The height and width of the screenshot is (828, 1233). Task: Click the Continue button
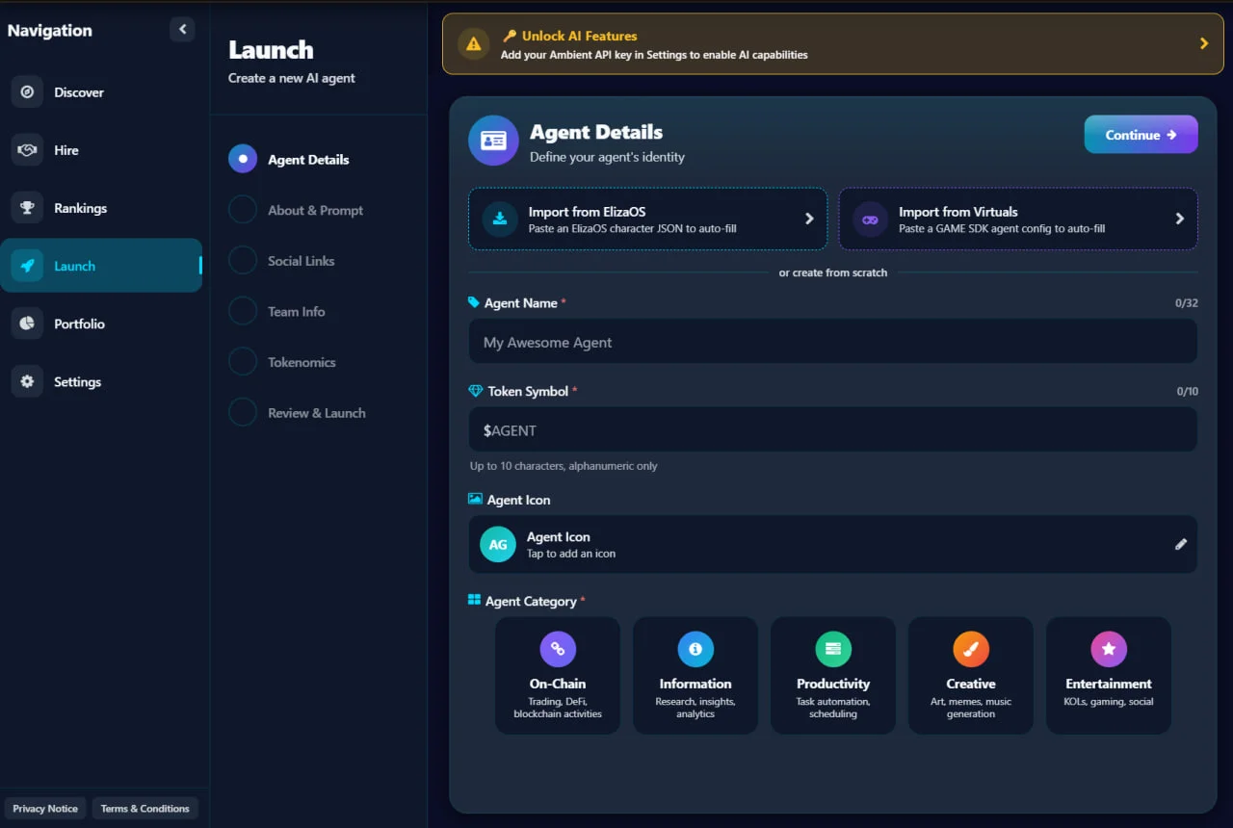(1141, 135)
